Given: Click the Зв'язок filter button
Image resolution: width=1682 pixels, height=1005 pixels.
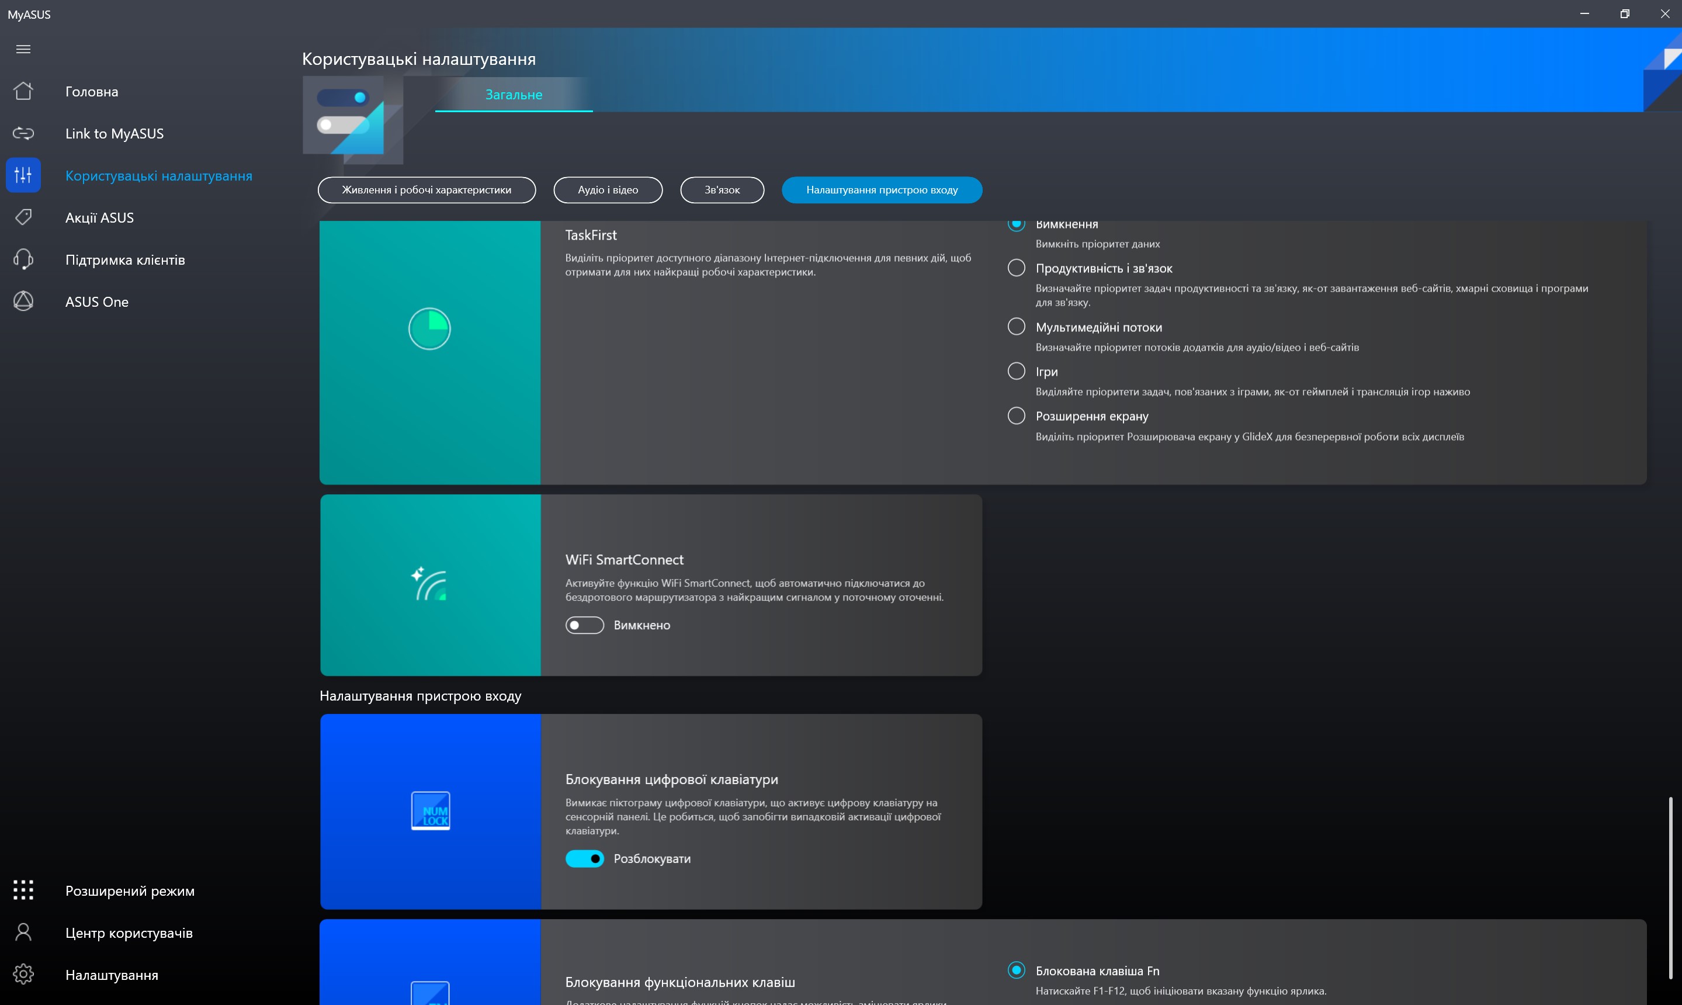Looking at the screenshot, I should pyautogui.click(x=723, y=190).
